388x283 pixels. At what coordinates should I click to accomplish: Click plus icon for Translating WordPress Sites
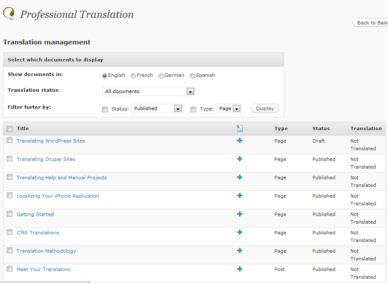240,140
